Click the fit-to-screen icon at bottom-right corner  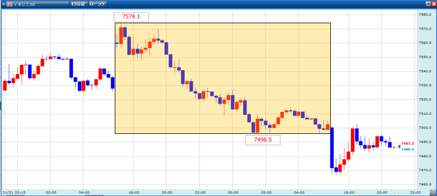pos(433,192)
